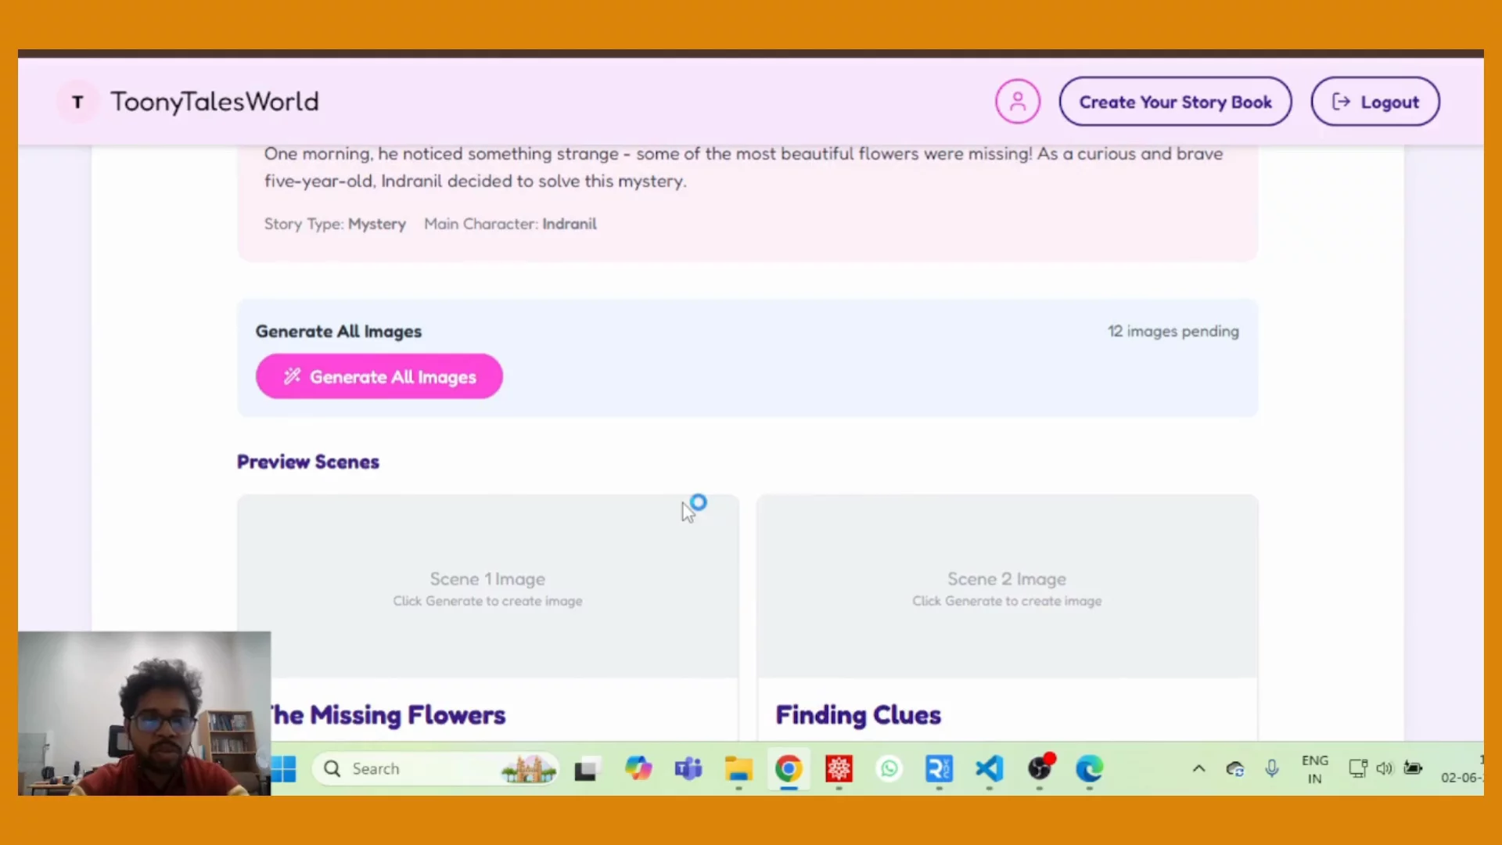Click the OneDrive sync tray icon
This screenshot has height=845, width=1502.
click(1235, 769)
